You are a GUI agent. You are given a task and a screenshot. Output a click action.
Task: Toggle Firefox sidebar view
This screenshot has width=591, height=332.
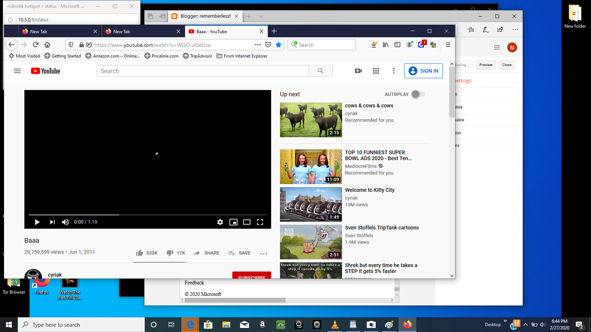tap(397, 45)
